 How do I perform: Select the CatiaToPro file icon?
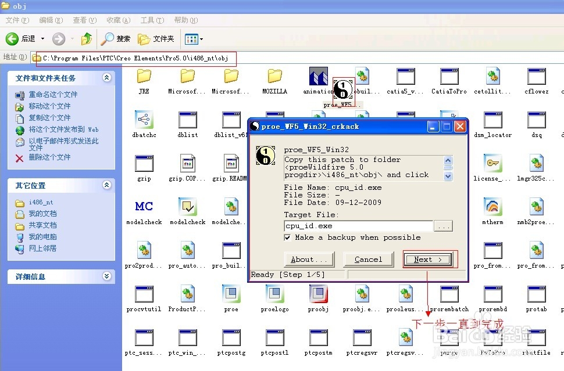[x=449, y=76]
